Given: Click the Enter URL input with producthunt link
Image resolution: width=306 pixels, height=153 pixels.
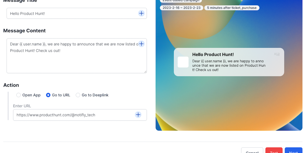Looking at the screenshot, I should click(x=80, y=115).
